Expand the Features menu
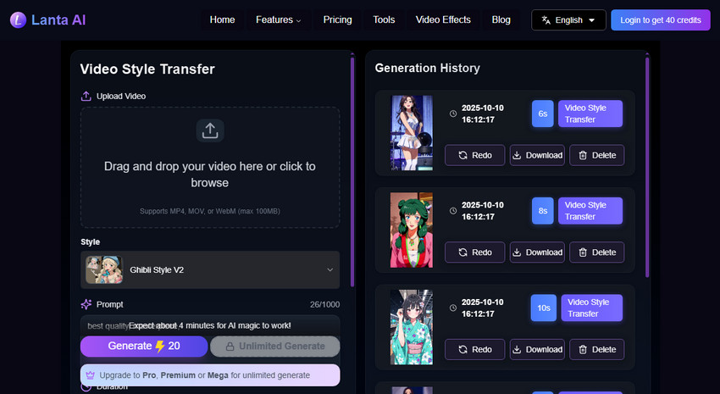720x394 pixels. pos(278,19)
